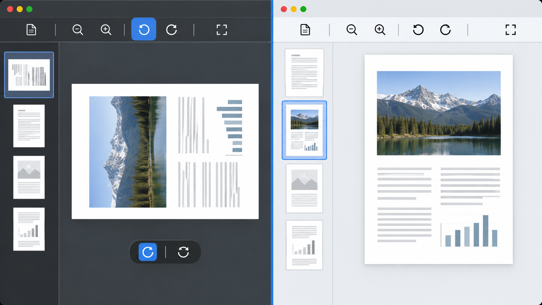Zoom out in the light window

click(352, 30)
